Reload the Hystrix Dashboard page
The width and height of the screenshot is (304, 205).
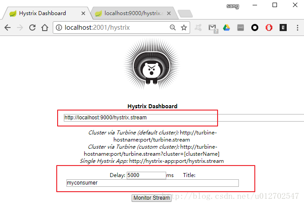tap(32, 28)
